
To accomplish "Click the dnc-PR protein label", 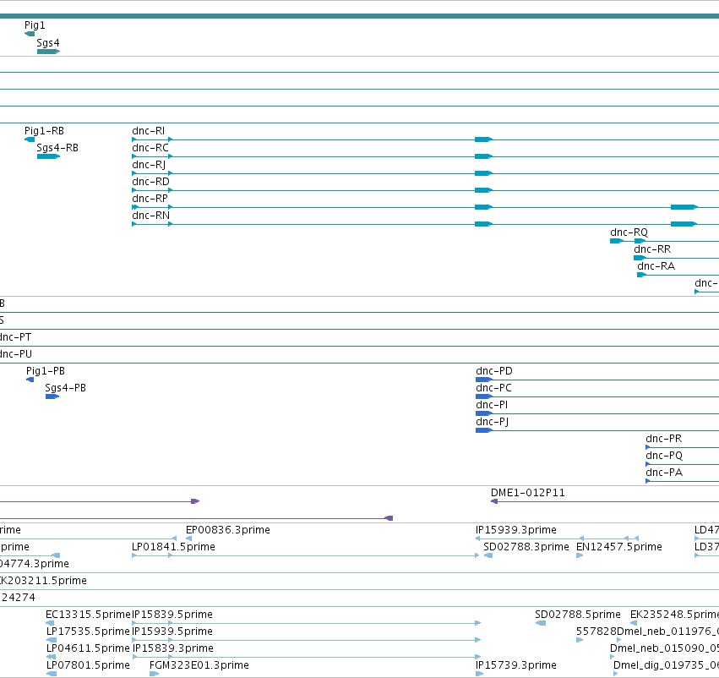I will pyautogui.click(x=663, y=439).
